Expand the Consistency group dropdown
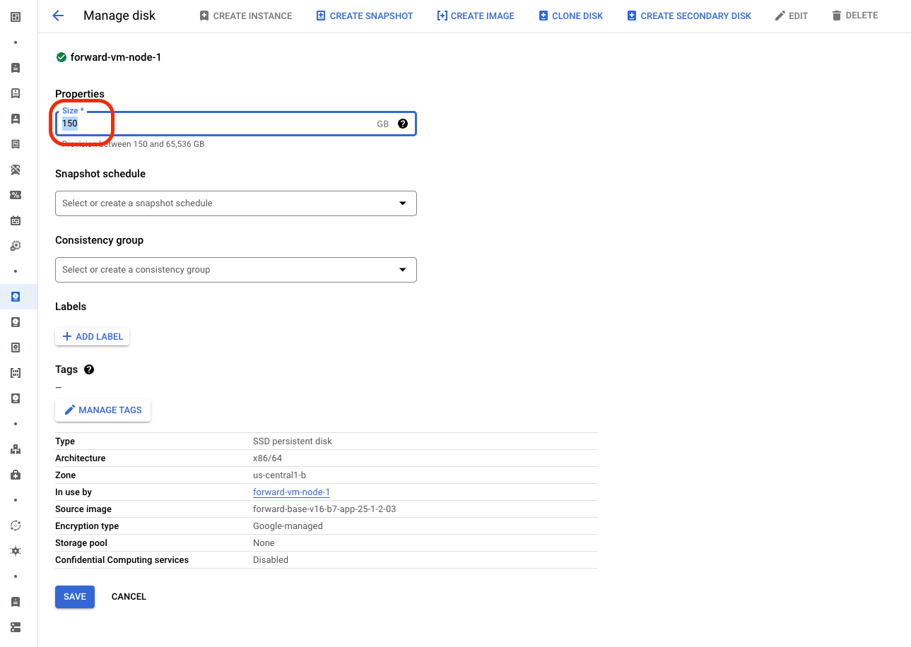 pos(235,270)
